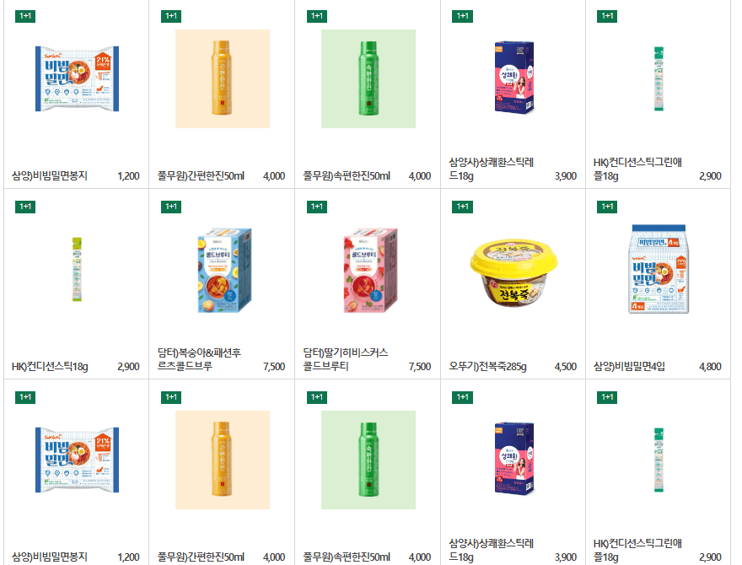The image size is (742, 565).
Task: Click the 1+1 badge on HK)컨디션스틱18g
Action: pos(25,207)
